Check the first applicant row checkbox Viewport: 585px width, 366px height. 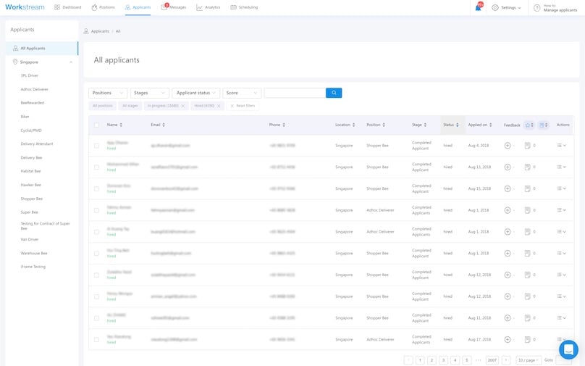click(96, 146)
